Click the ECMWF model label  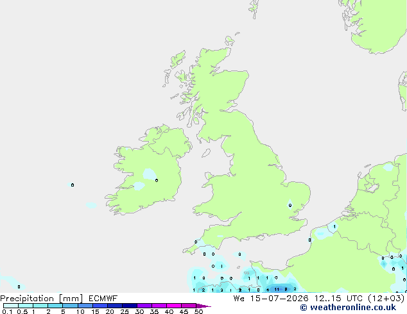pyautogui.click(x=103, y=299)
